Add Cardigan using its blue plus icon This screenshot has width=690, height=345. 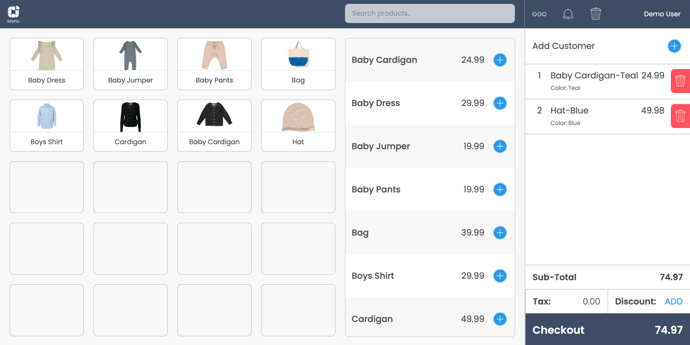500,318
